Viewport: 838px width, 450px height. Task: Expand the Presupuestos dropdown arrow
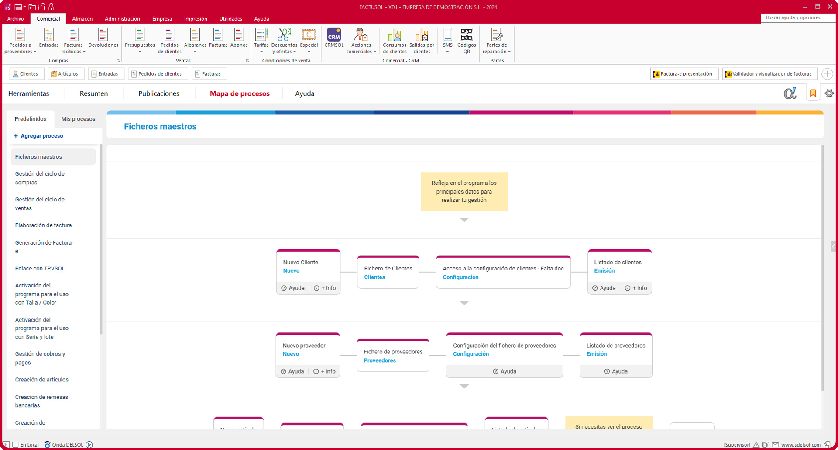[140, 52]
